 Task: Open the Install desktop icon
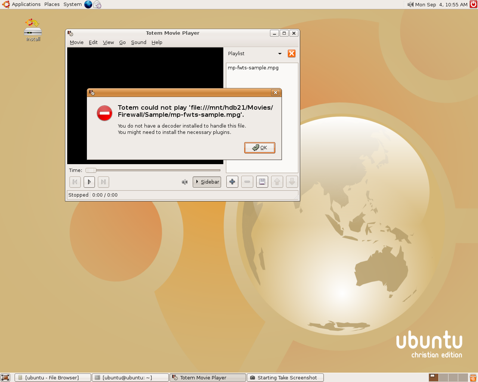(x=33, y=30)
